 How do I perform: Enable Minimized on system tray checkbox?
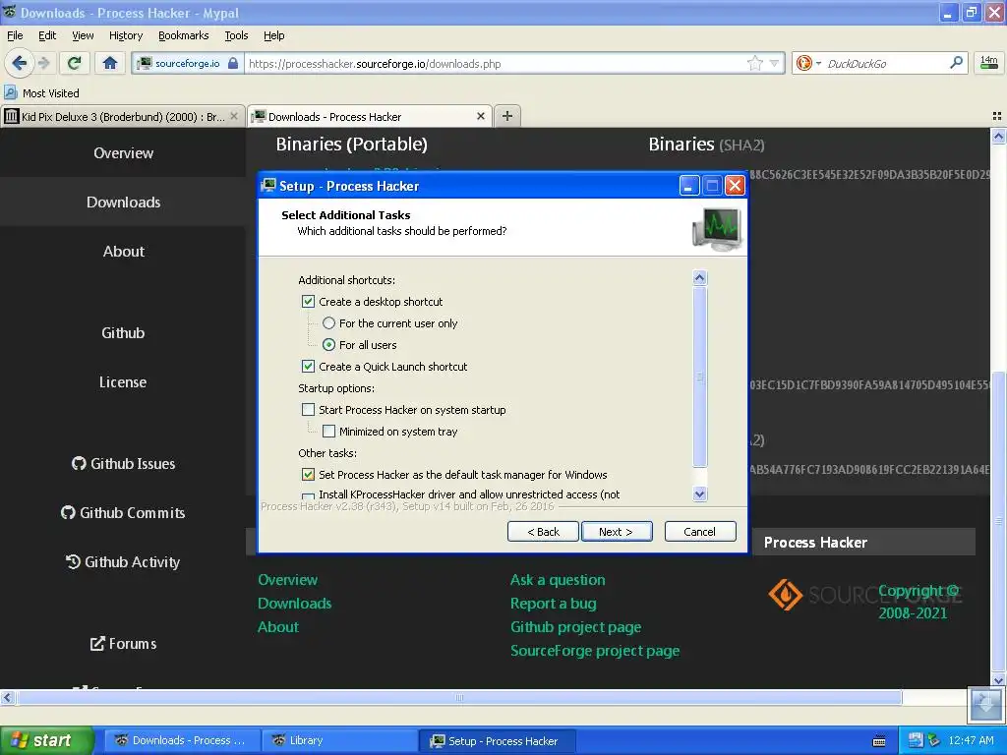(328, 431)
